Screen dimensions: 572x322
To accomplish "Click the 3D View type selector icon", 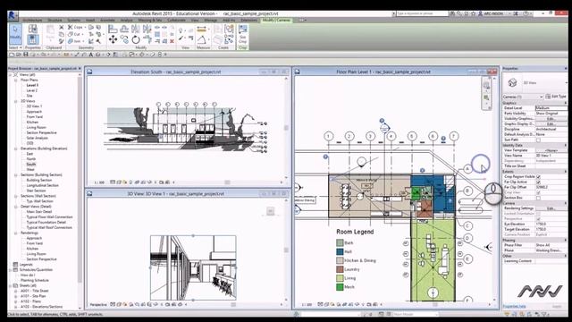I will pos(512,82).
